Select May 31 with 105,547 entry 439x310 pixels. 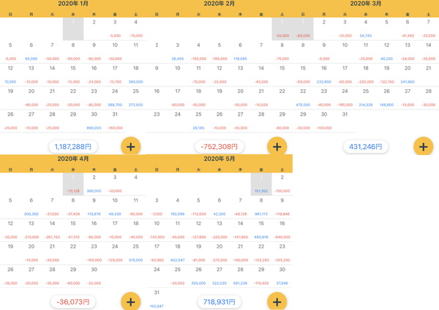tap(157, 299)
